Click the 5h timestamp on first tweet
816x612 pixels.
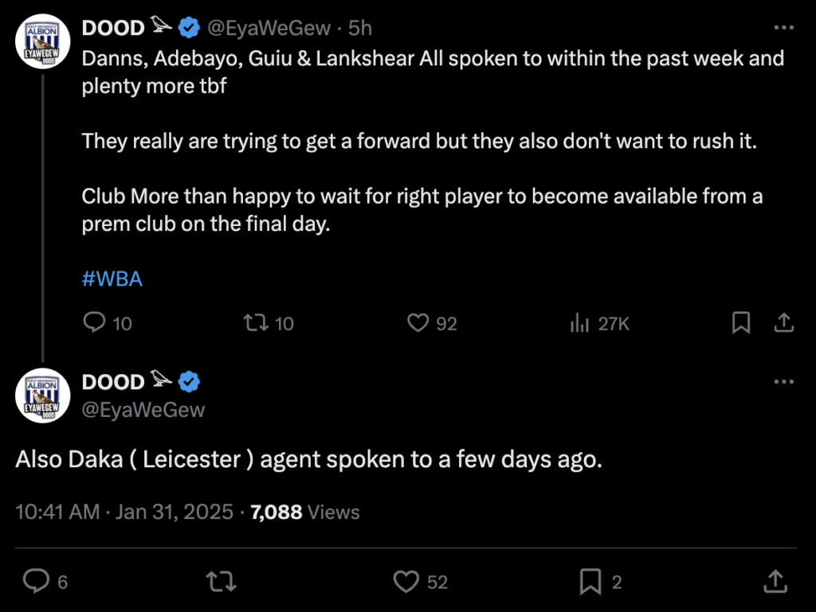click(x=360, y=28)
